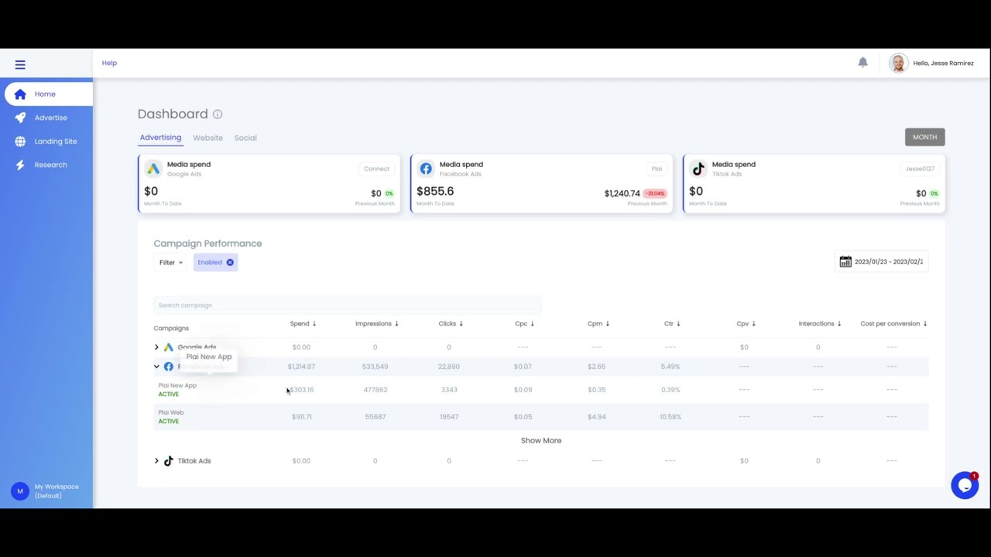The width and height of the screenshot is (991, 557).
Task: Click the Dashboard info icon
Action: tap(218, 114)
